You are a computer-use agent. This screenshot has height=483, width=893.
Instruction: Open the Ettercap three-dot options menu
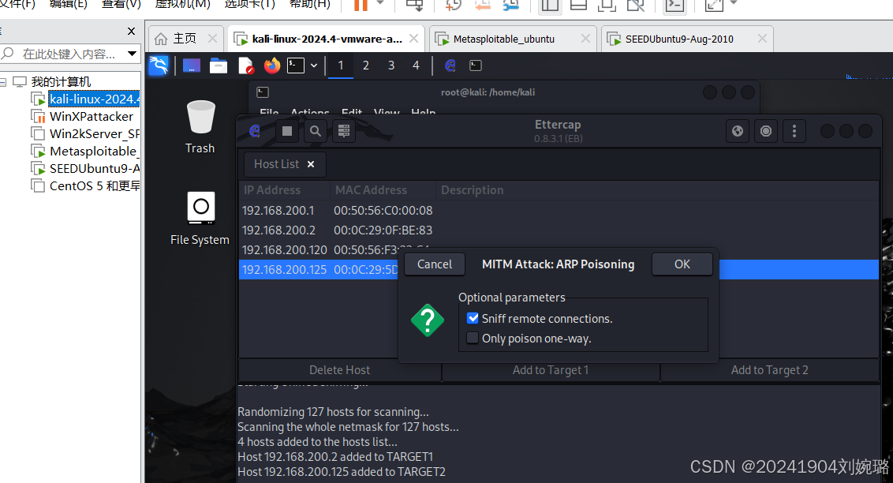(794, 132)
